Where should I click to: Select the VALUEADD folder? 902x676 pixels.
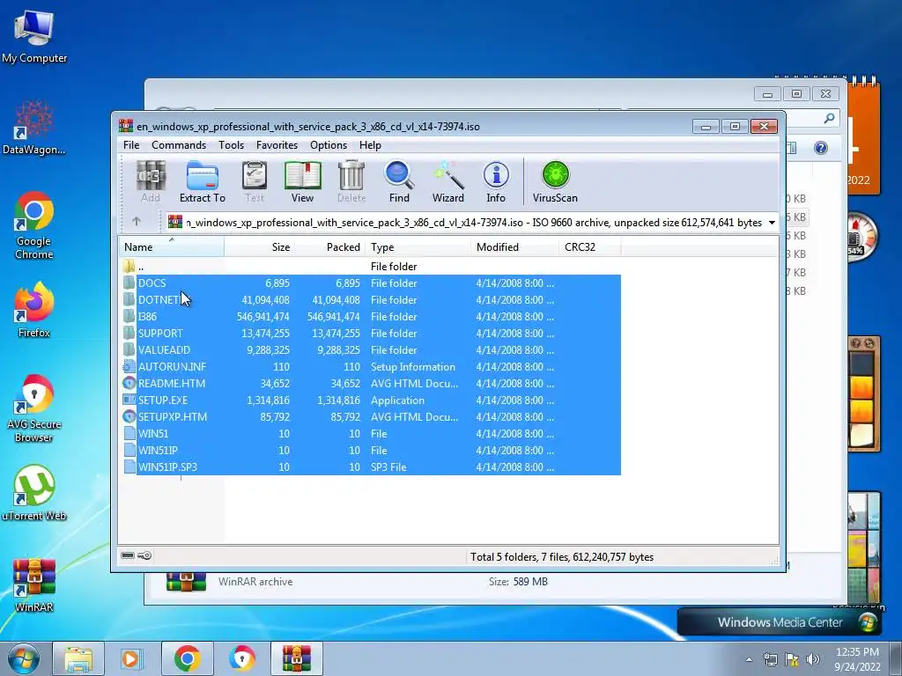pyautogui.click(x=371, y=349)
